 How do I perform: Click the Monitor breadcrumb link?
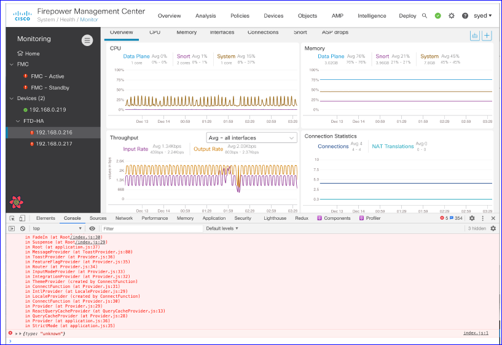[x=89, y=20]
